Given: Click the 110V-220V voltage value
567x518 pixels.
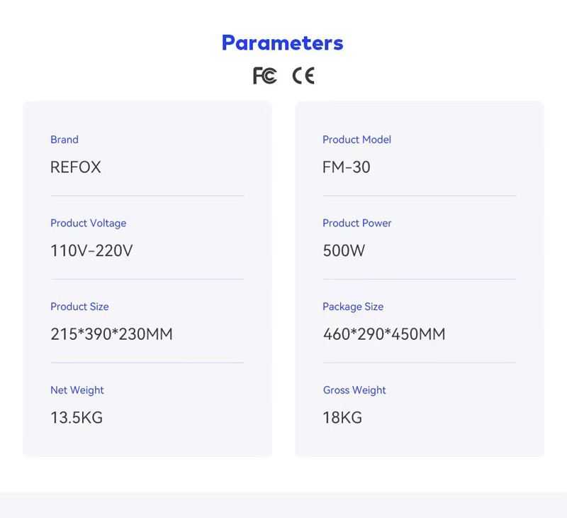Looking at the screenshot, I should tap(91, 251).
